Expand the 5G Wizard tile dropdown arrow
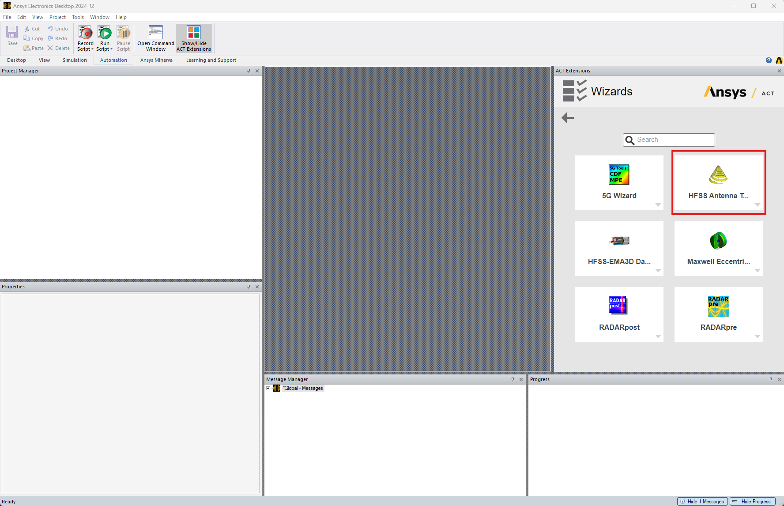This screenshot has width=784, height=506. [658, 205]
